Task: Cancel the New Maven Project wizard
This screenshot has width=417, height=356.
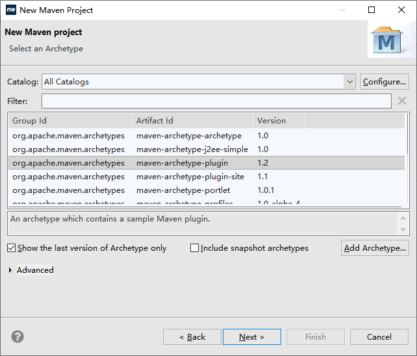Action: 379,337
